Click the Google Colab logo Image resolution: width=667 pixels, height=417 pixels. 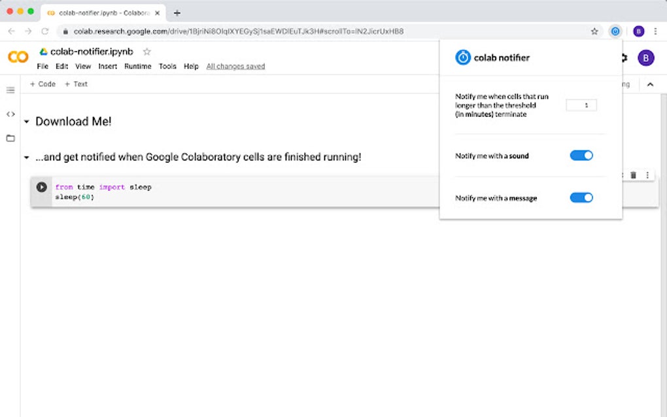tap(18, 58)
